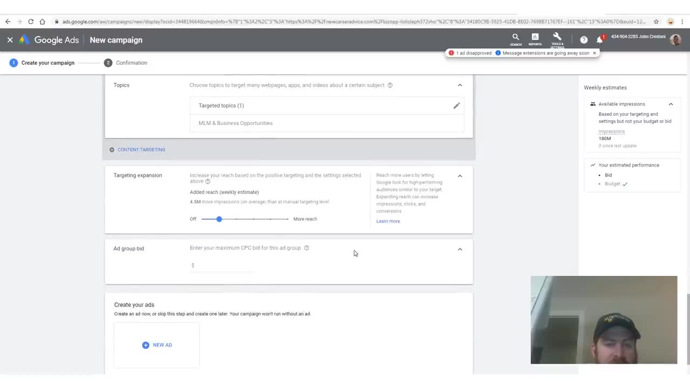Screen dimensions: 690x388
Task: Click the webcam video overlay
Action: click(604, 320)
